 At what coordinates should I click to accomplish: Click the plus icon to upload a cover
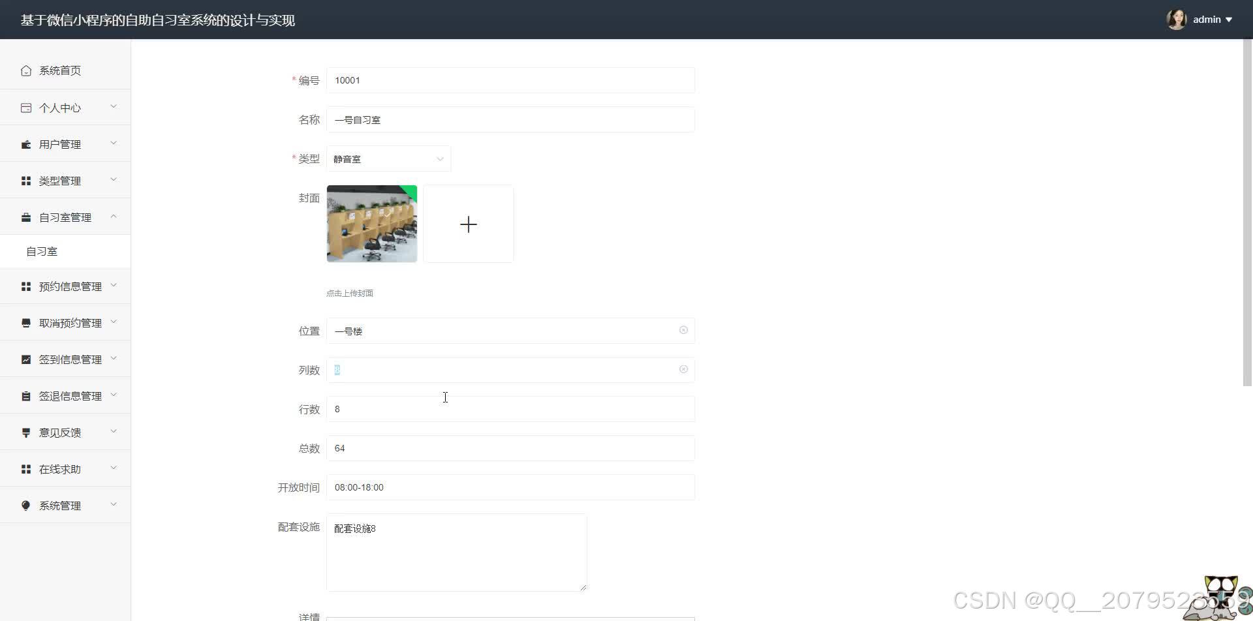coord(469,224)
